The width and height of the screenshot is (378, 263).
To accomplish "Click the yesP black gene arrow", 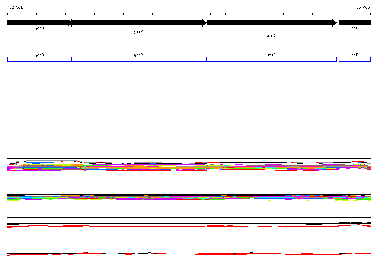I will [139, 23].
